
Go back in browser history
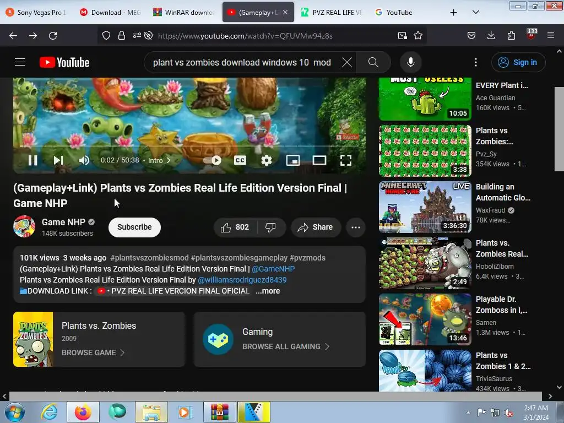tap(13, 36)
